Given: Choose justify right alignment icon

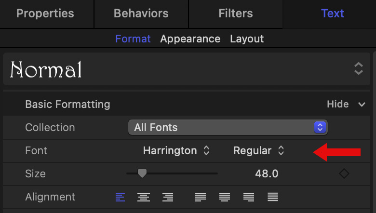Looking at the screenshot, I should pyautogui.click(x=249, y=197).
